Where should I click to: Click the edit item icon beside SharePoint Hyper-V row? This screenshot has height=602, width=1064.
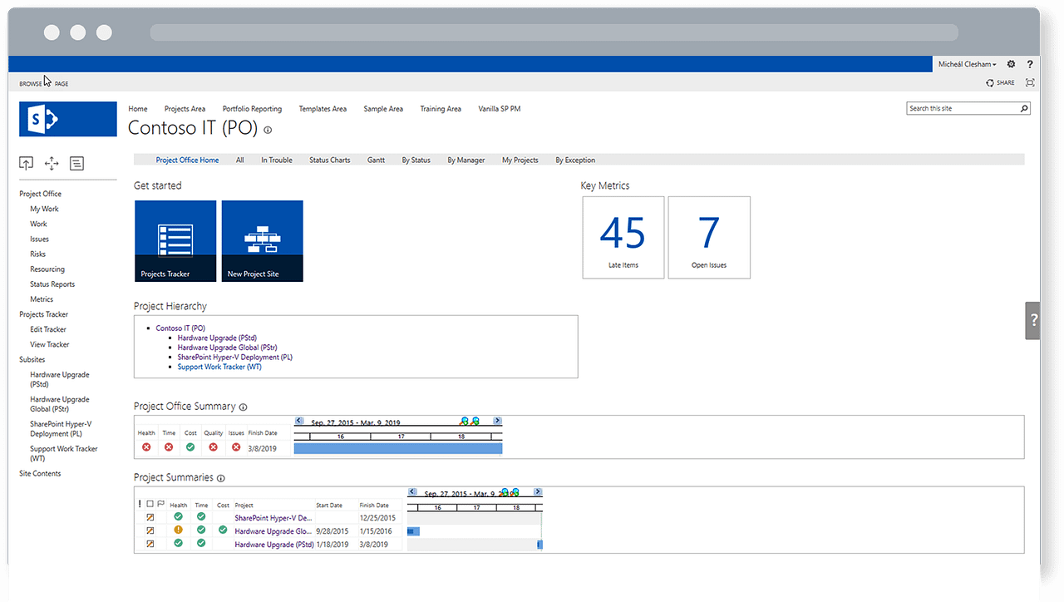pos(150,516)
